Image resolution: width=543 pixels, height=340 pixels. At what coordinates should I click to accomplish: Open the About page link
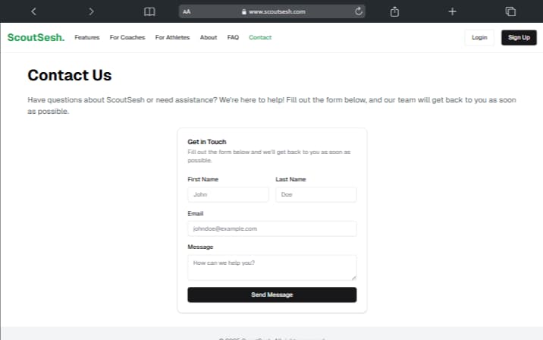point(209,37)
